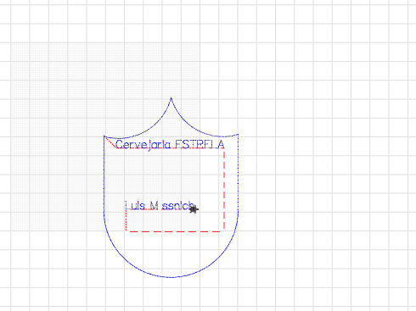The image size is (416, 311).
Task: Click the red dashed vertical jump line
Action: click(x=224, y=190)
